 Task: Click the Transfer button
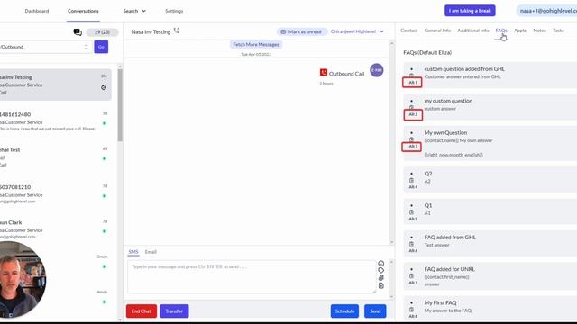pos(174,311)
